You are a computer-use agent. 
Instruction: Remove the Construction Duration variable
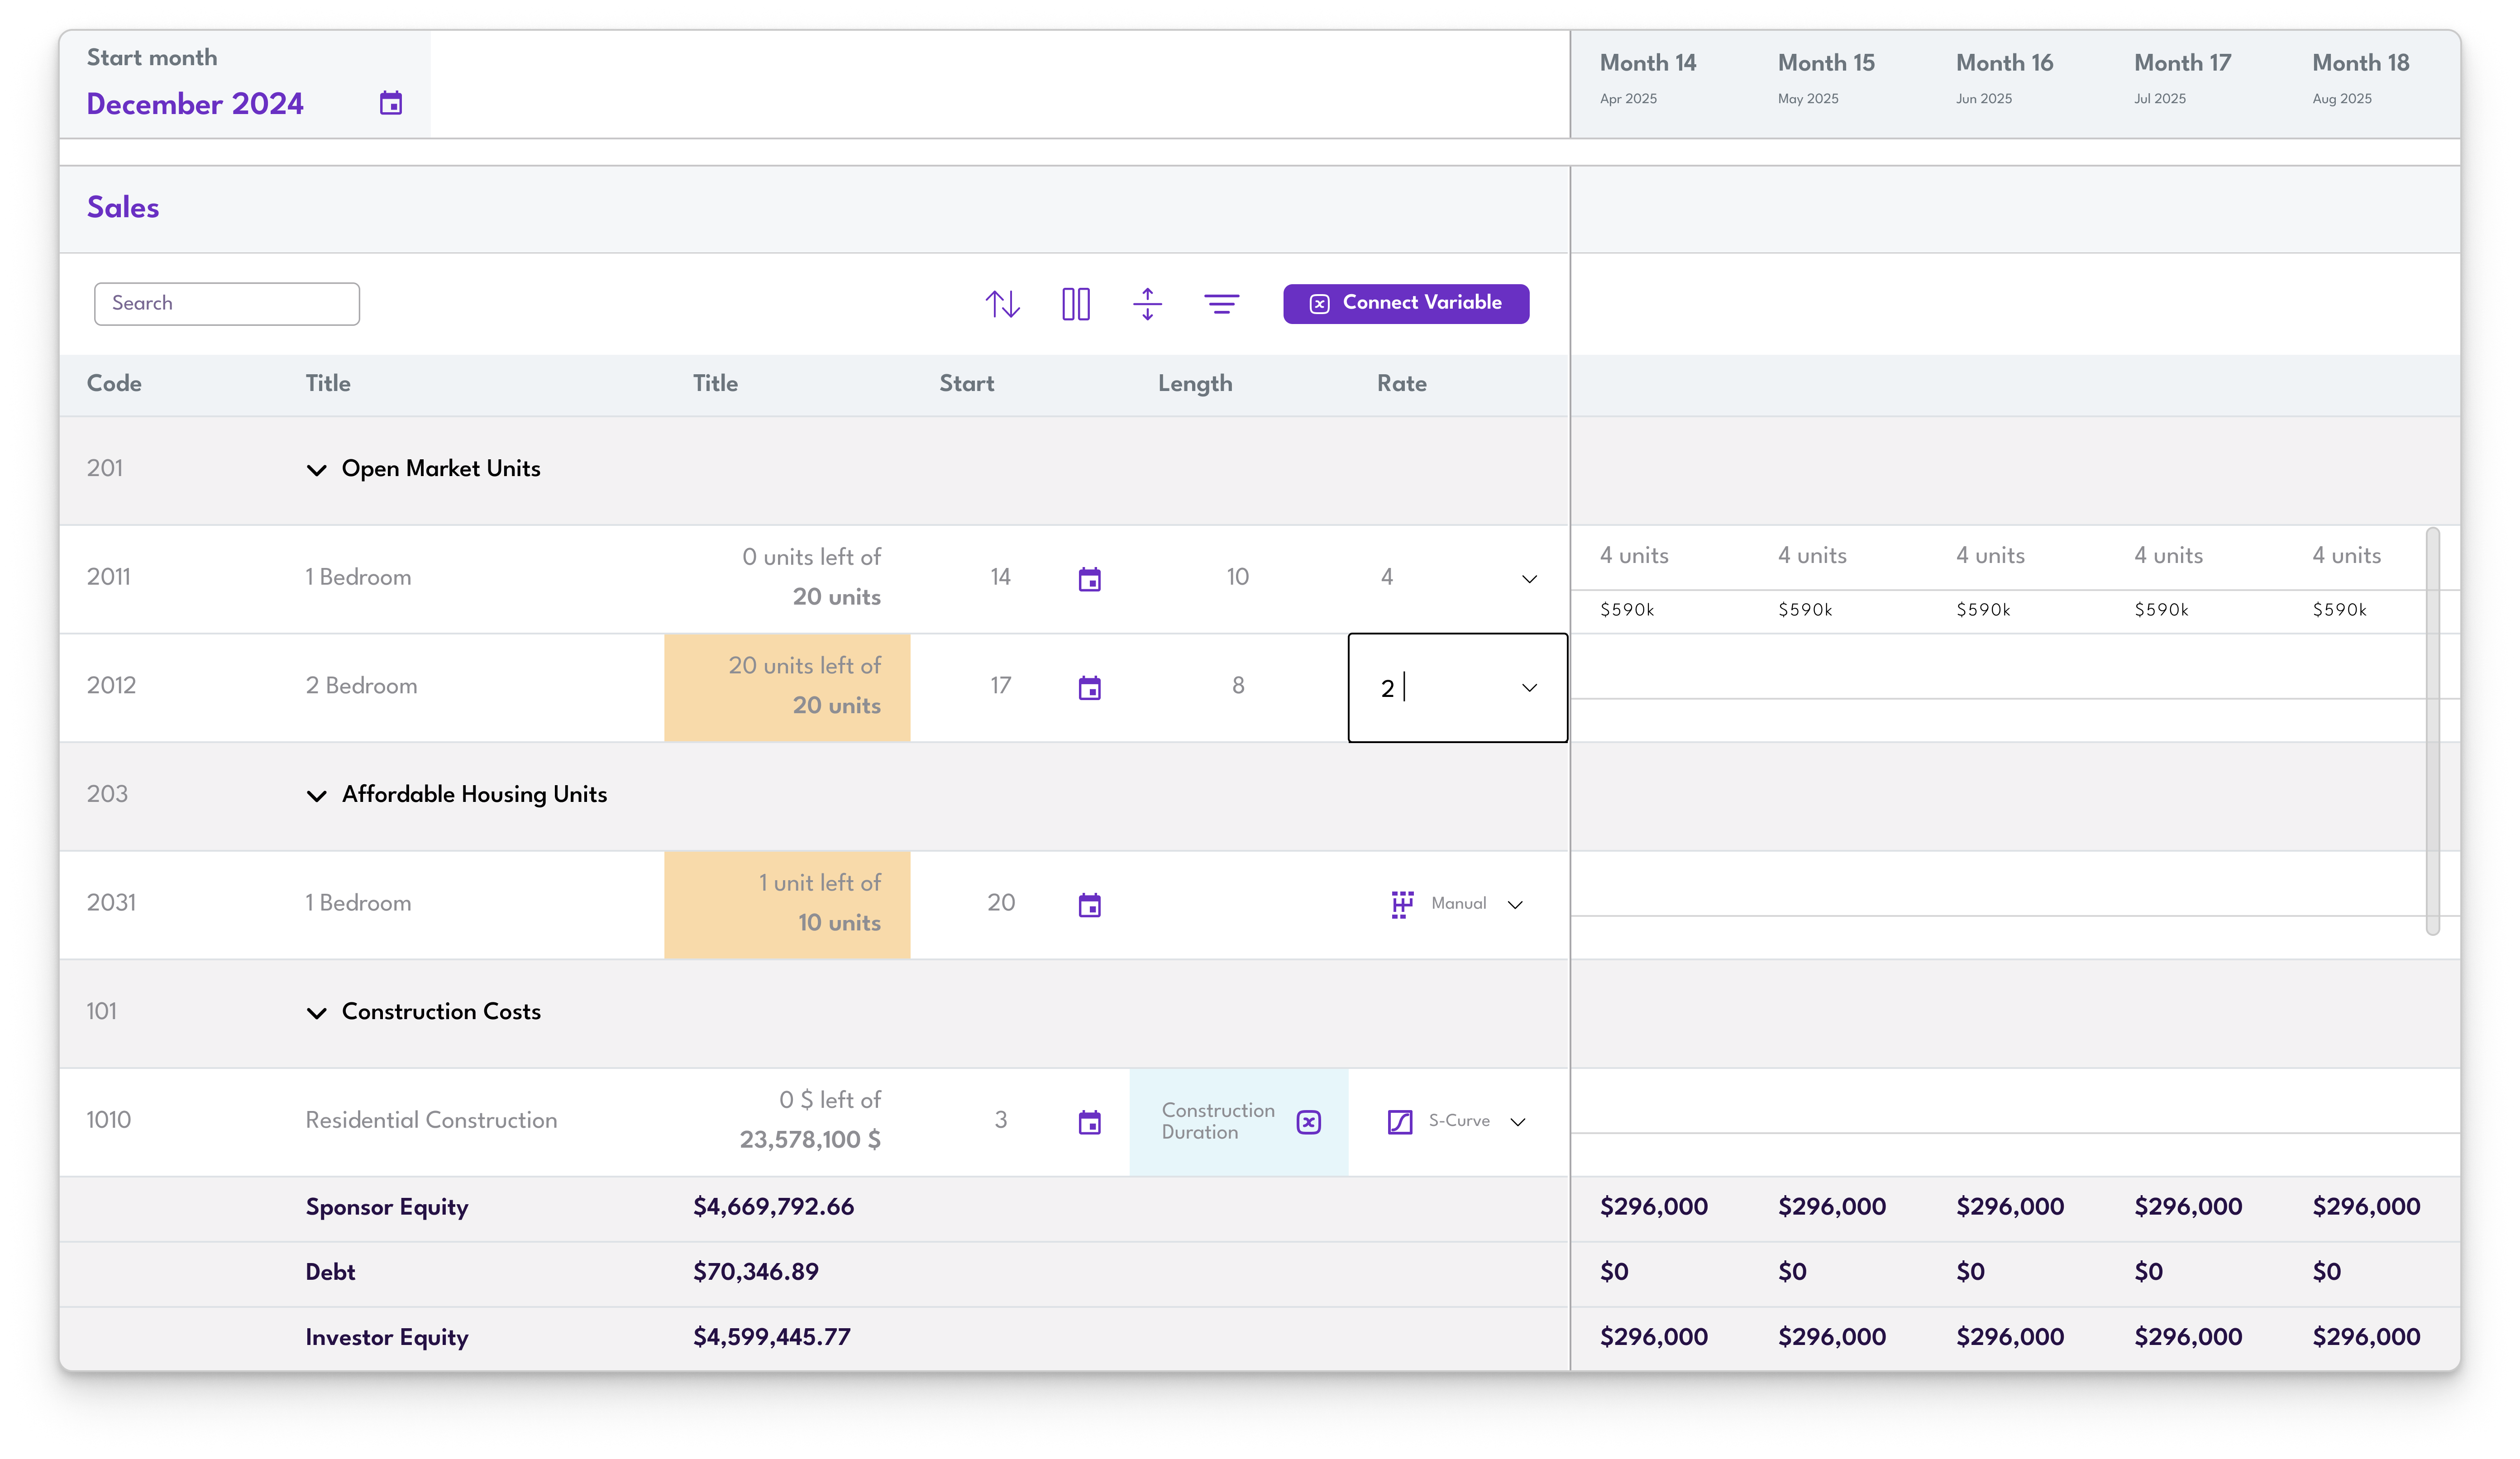click(1308, 1122)
